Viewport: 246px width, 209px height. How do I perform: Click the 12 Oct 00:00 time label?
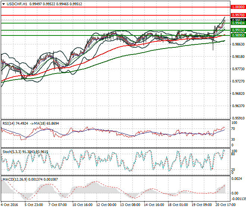106,205
